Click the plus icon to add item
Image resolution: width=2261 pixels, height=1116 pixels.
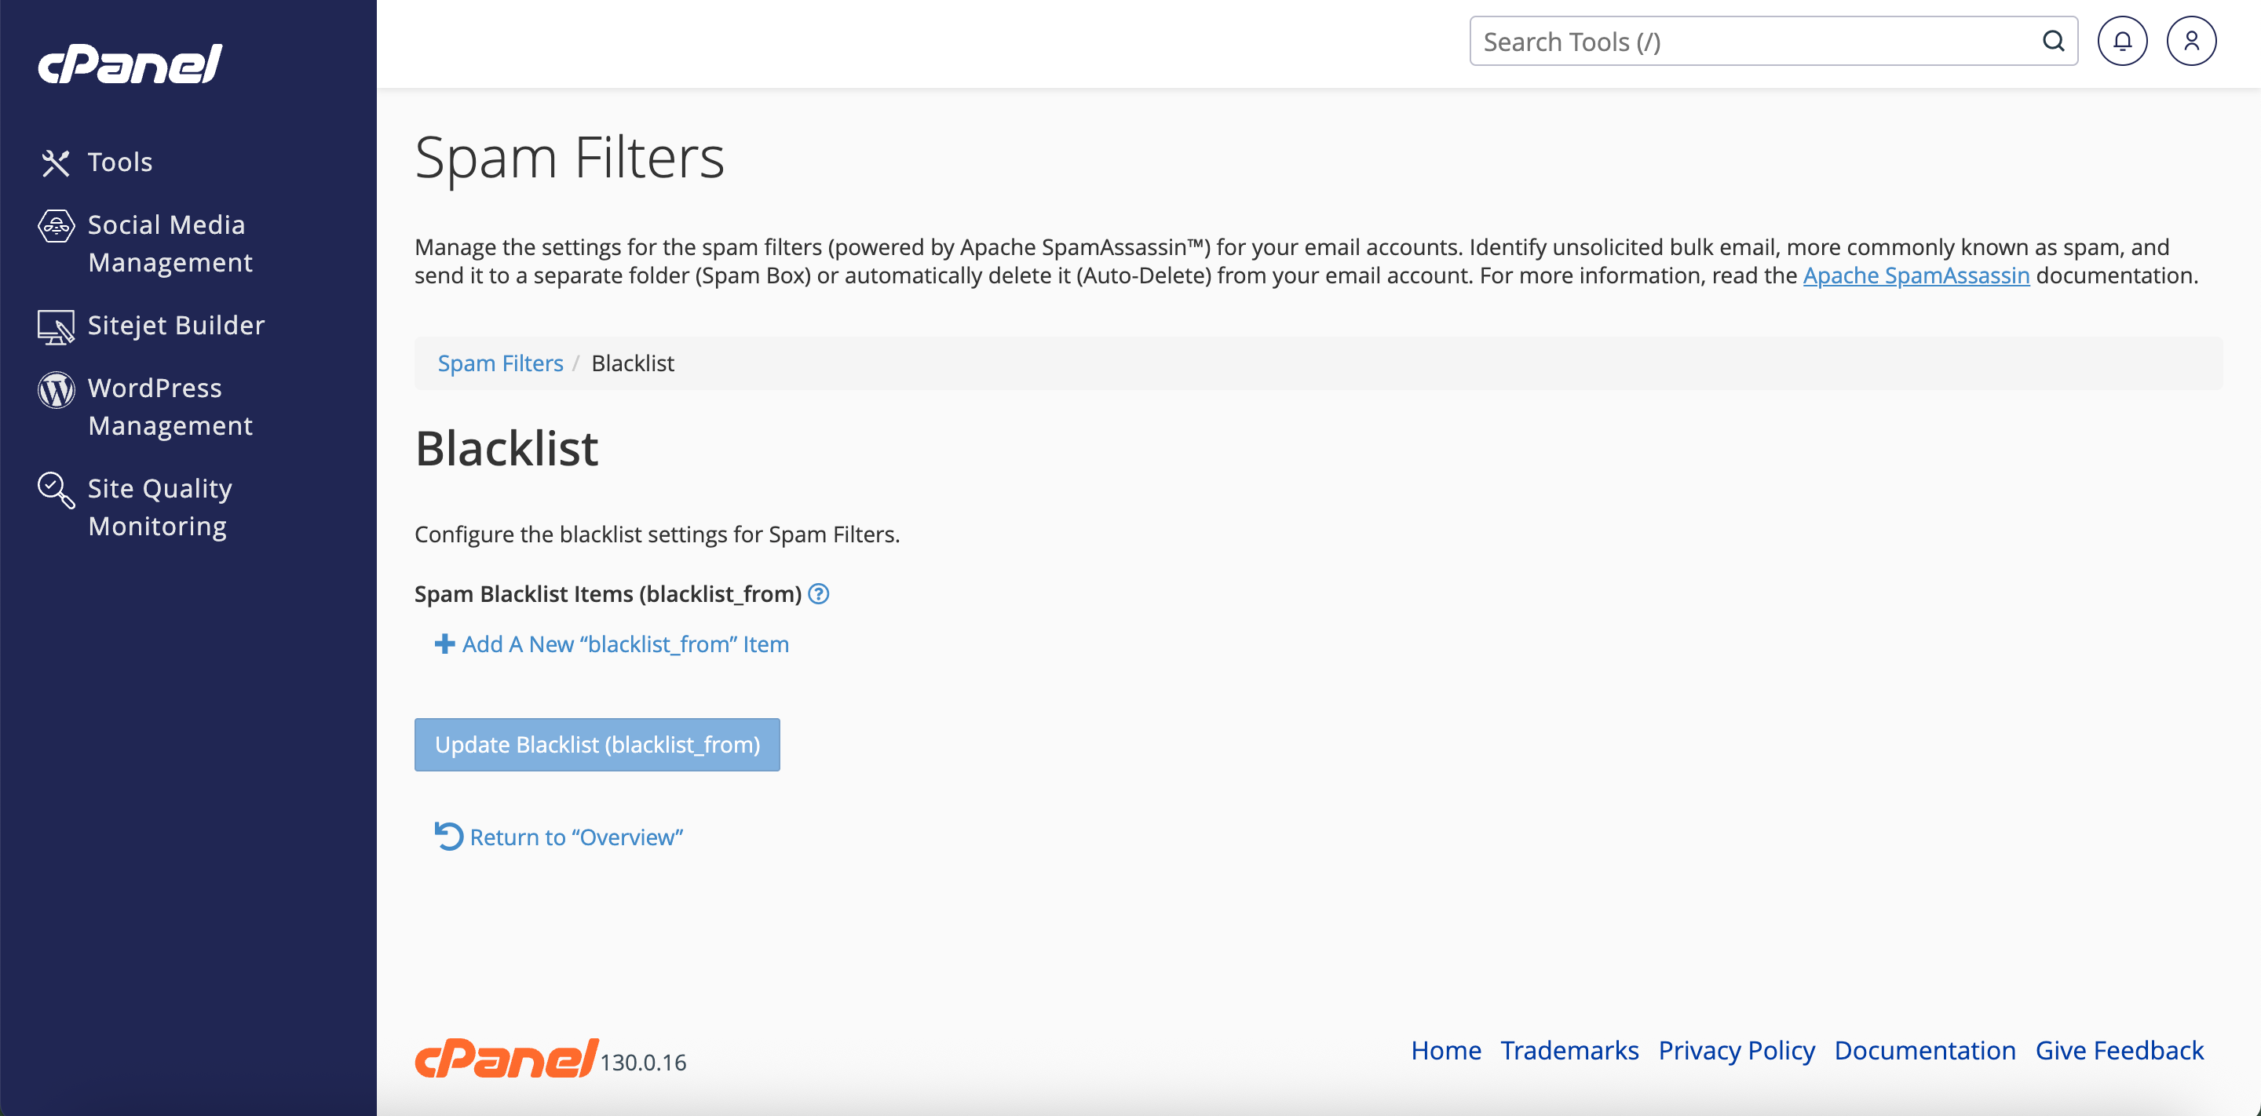pos(444,644)
